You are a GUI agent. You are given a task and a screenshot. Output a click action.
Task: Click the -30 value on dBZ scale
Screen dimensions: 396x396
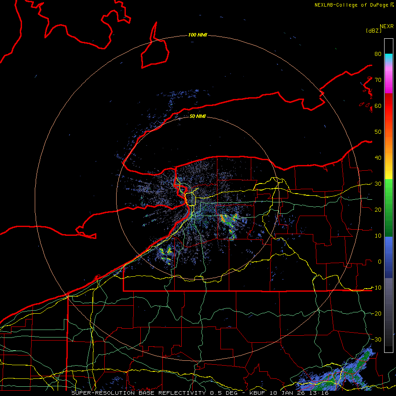[376, 340]
